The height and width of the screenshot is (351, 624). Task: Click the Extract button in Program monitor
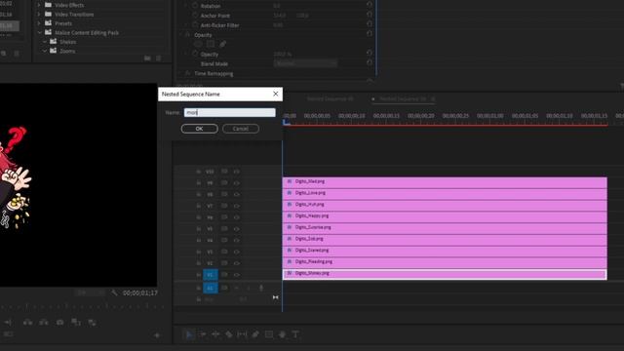click(x=44, y=323)
